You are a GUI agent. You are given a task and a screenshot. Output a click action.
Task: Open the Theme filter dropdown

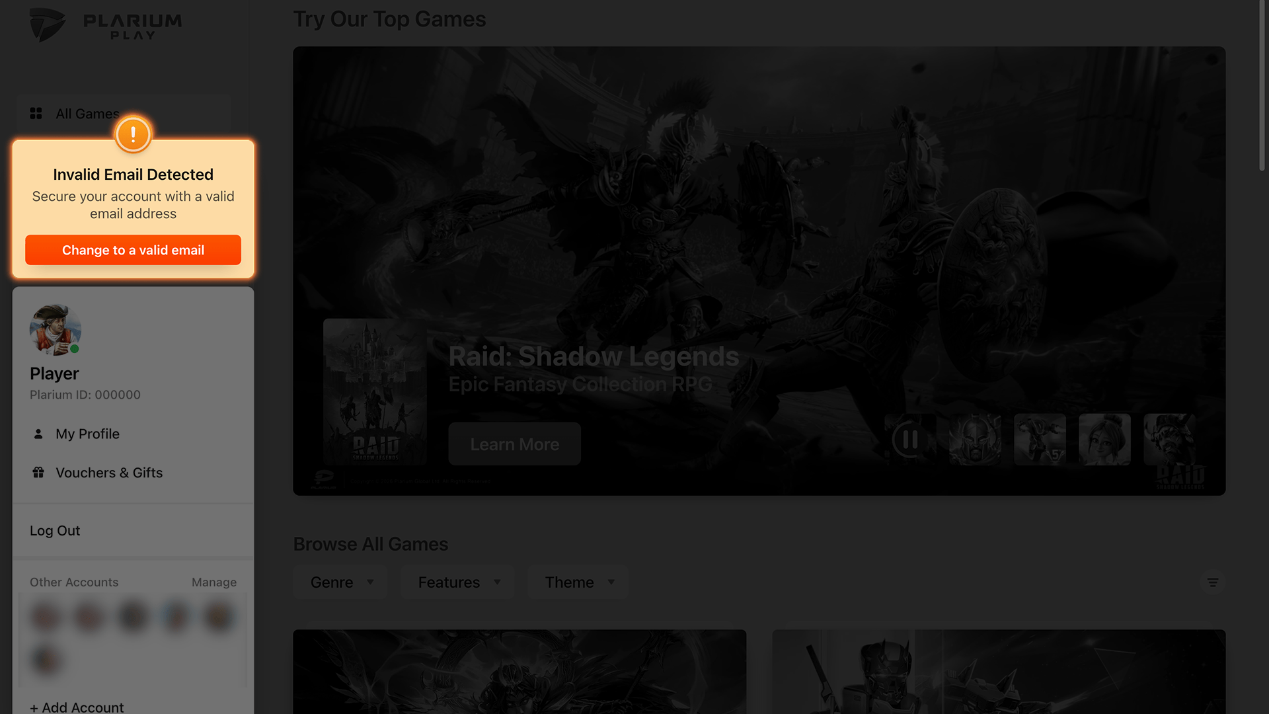coord(578,582)
